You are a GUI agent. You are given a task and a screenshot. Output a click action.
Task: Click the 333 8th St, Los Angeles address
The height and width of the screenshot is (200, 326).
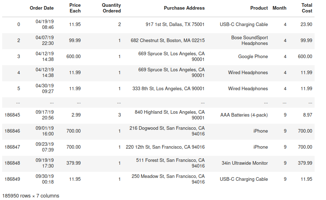168,88
